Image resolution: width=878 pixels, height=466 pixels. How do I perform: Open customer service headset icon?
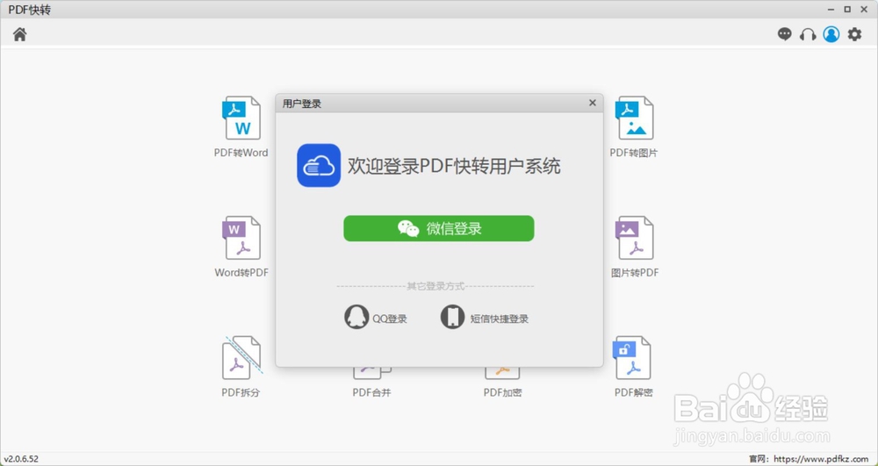[x=808, y=35]
